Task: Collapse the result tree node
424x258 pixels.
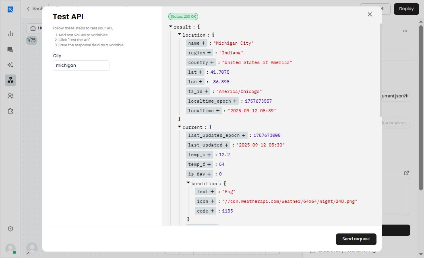Action: point(171,27)
